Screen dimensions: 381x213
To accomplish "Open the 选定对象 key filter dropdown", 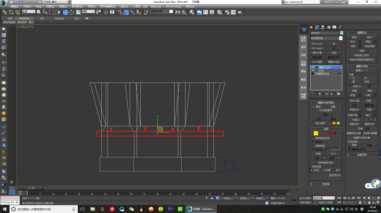I will coord(323,198).
